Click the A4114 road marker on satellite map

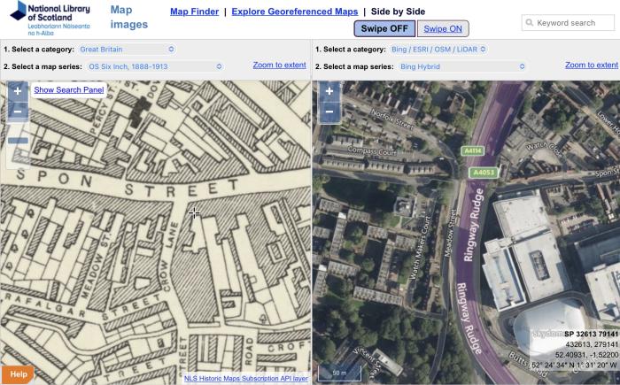tap(472, 150)
